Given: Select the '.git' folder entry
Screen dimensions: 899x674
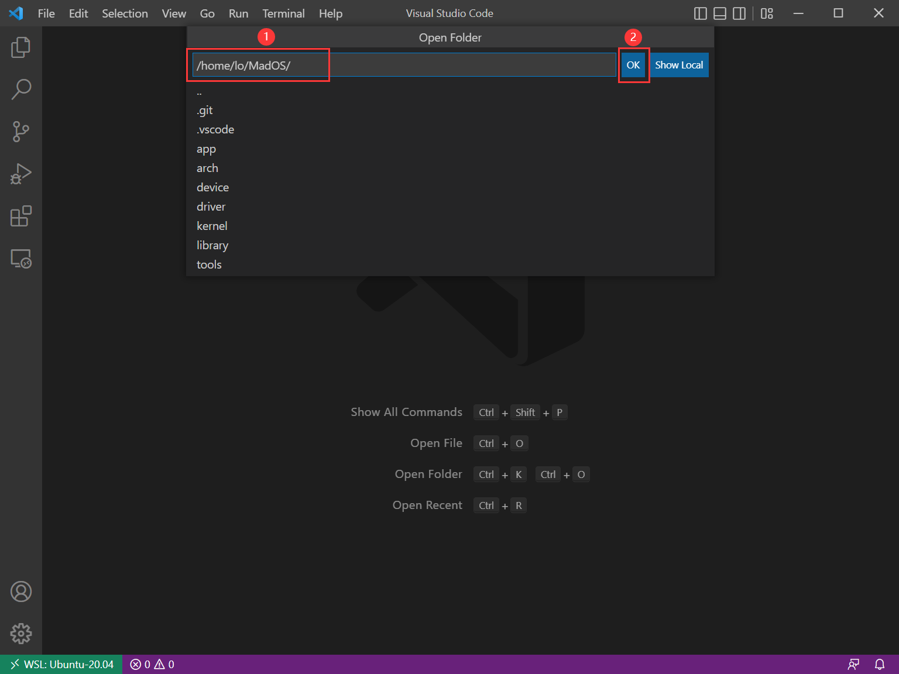Looking at the screenshot, I should [x=450, y=110].
